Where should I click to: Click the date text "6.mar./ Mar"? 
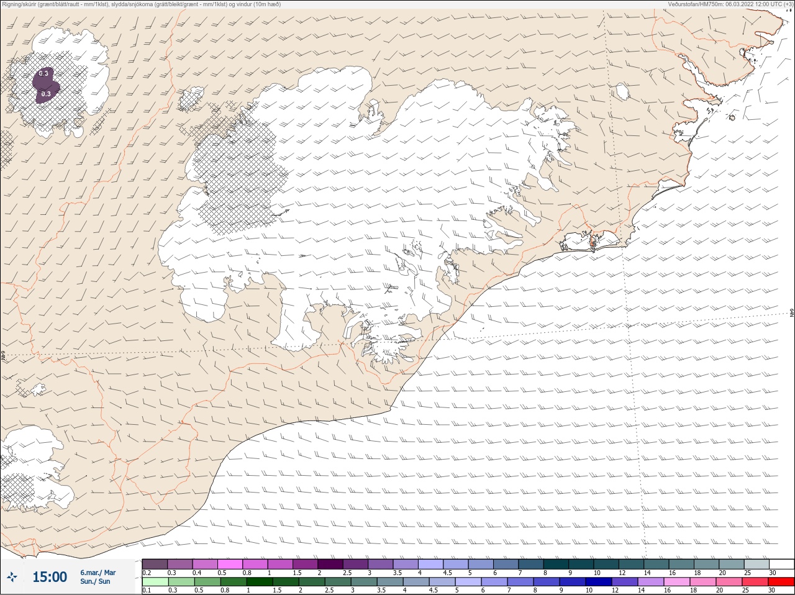click(x=98, y=573)
